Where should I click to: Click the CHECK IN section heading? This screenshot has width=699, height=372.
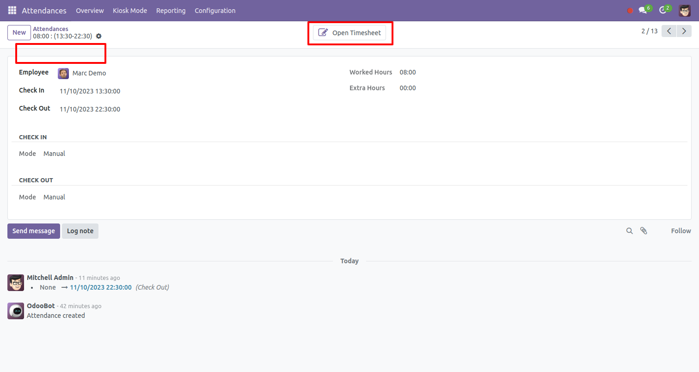coord(33,137)
